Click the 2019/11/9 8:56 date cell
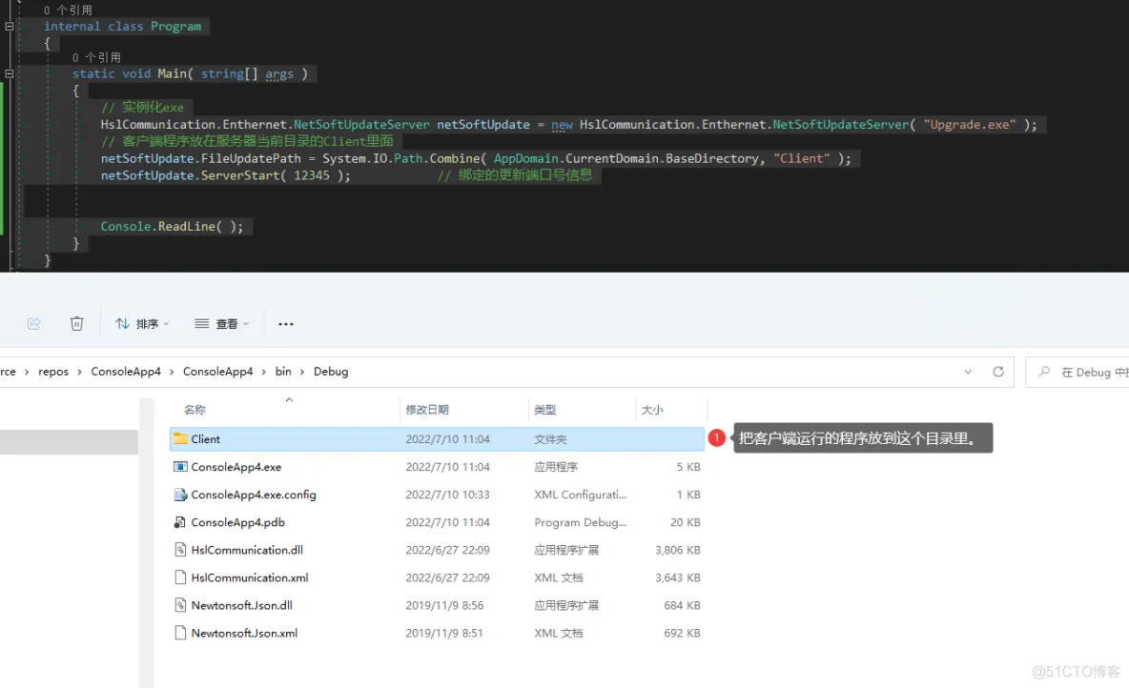 [x=444, y=605]
